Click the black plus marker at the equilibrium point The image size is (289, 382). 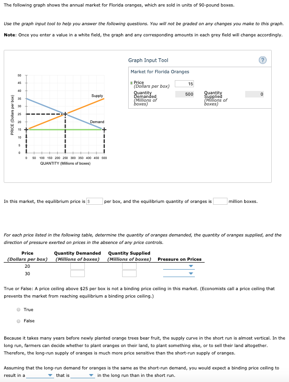66,114
